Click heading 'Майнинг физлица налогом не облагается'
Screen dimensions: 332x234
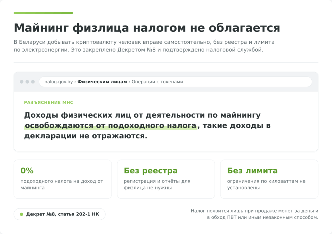point(147,28)
